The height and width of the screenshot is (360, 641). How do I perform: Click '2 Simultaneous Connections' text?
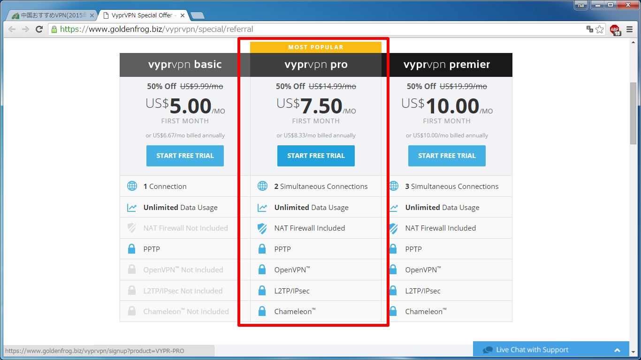coord(321,186)
